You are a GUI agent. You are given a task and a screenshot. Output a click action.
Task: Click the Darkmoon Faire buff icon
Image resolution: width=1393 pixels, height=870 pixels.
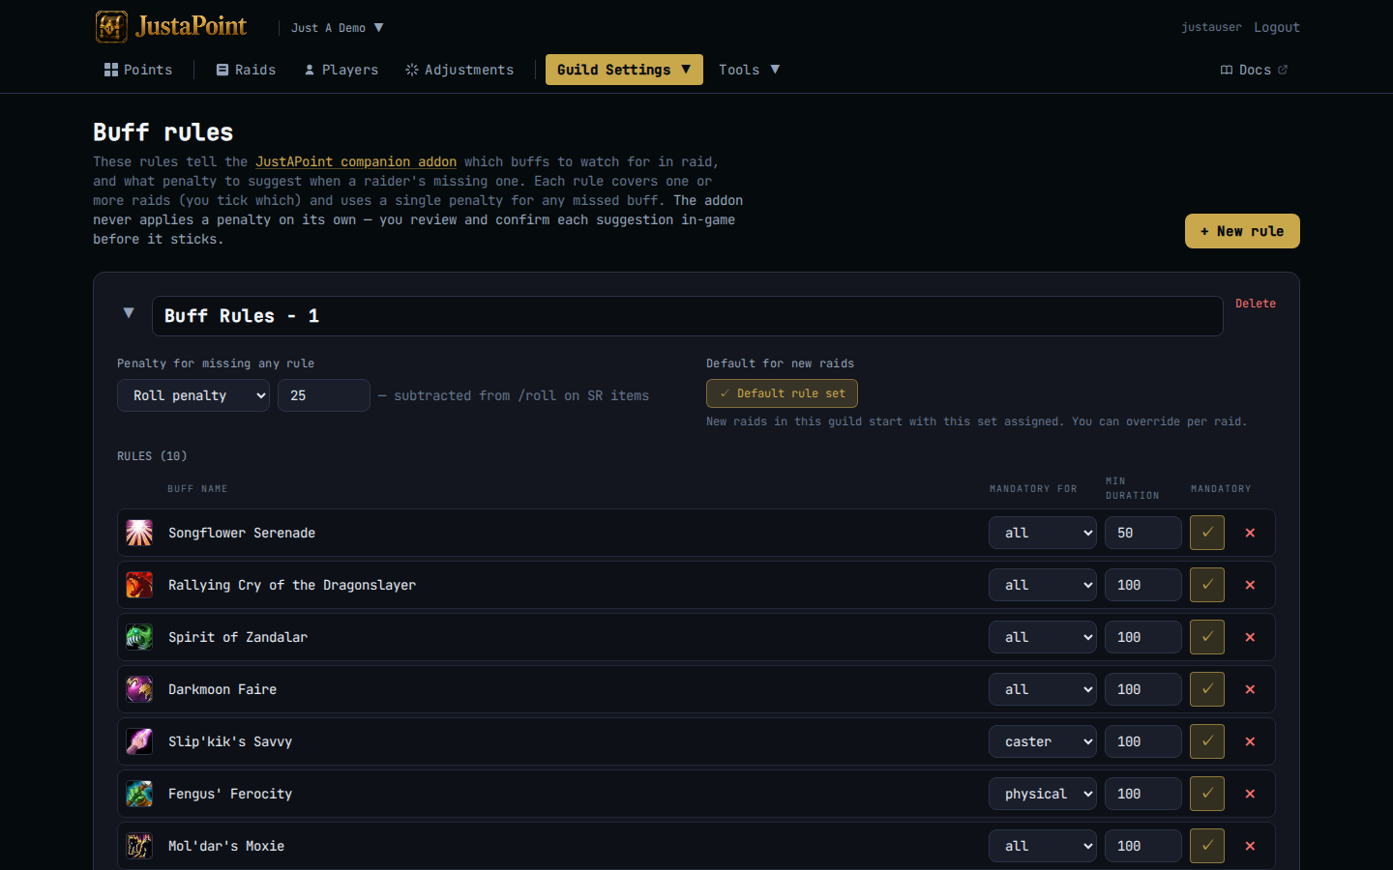[x=139, y=689]
